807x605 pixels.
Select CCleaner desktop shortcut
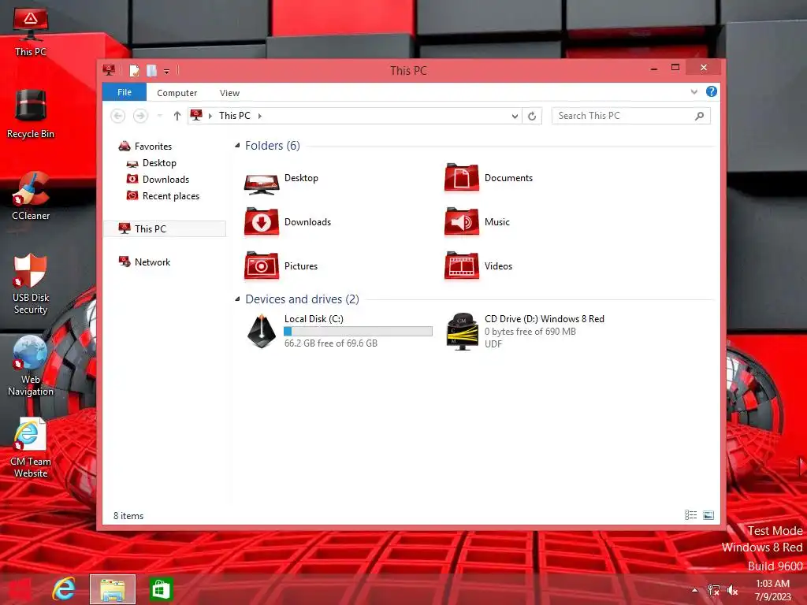pyautogui.click(x=31, y=196)
